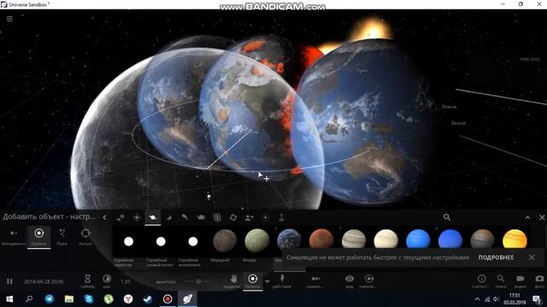Open the people category icon
Viewport: 547px width, 307px height.
pos(249,217)
